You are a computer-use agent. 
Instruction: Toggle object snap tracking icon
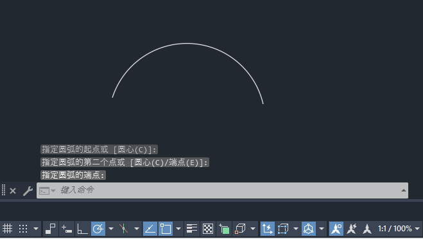click(x=150, y=229)
